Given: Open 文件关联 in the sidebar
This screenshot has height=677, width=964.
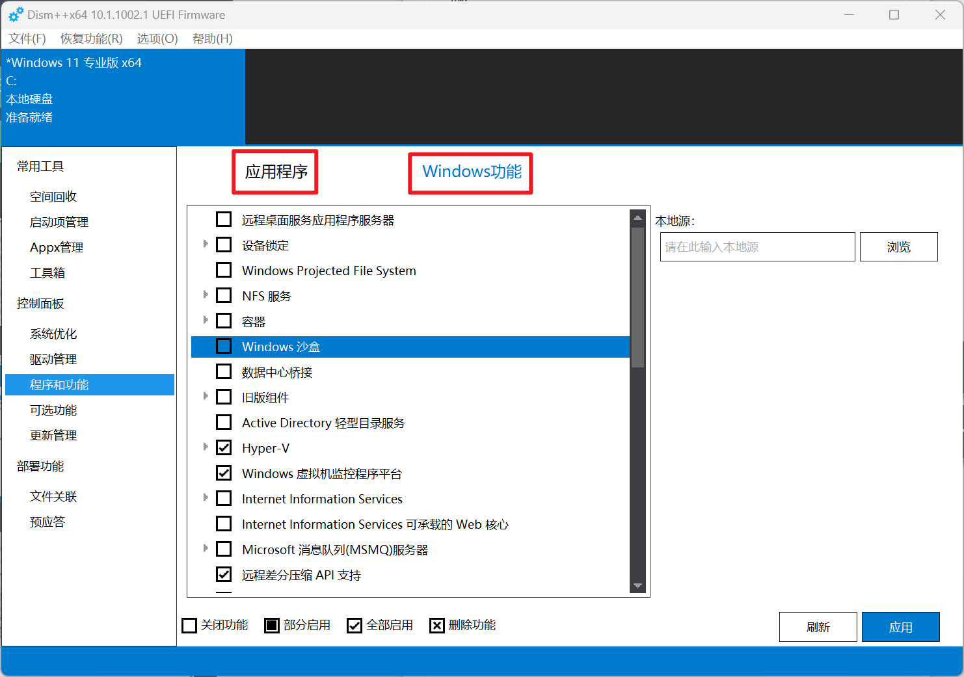Looking at the screenshot, I should [x=53, y=496].
